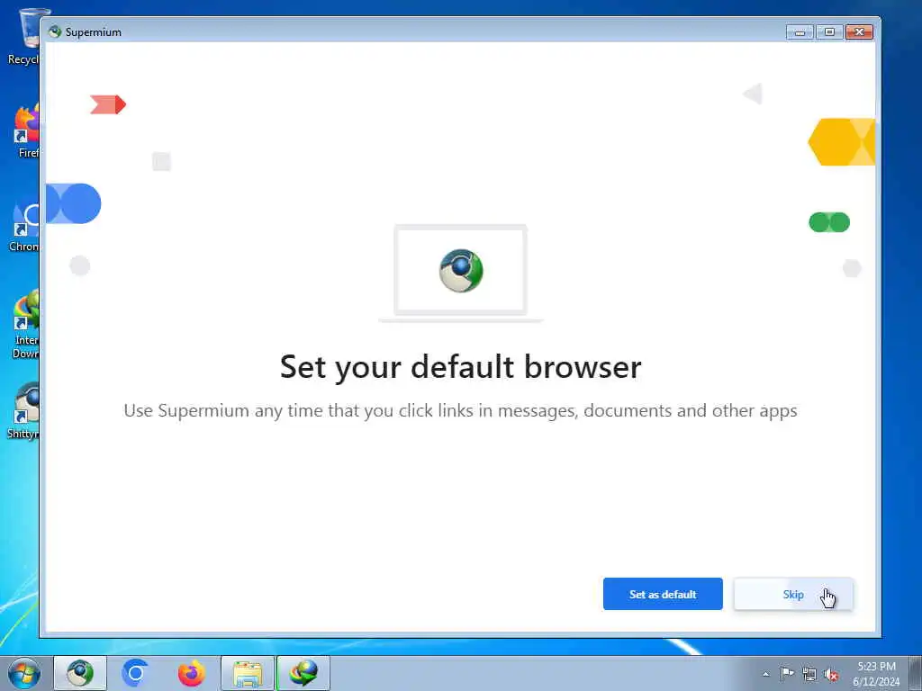922x691 pixels.
Task: Open Supermium from the taskbar
Action: [x=80, y=673]
